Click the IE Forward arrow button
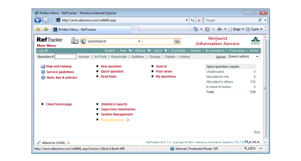Image resolution: width=301 pixels, height=161 pixels. (x=45, y=20)
